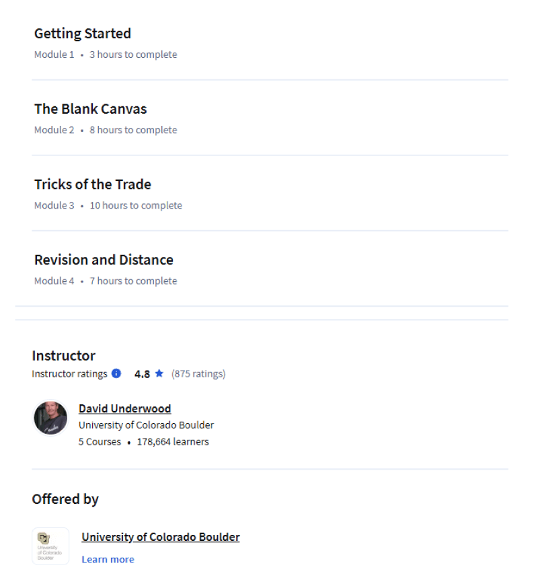Open University of Colorado Boulder link
This screenshot has height=588, width=538.
tap(161, 537)
